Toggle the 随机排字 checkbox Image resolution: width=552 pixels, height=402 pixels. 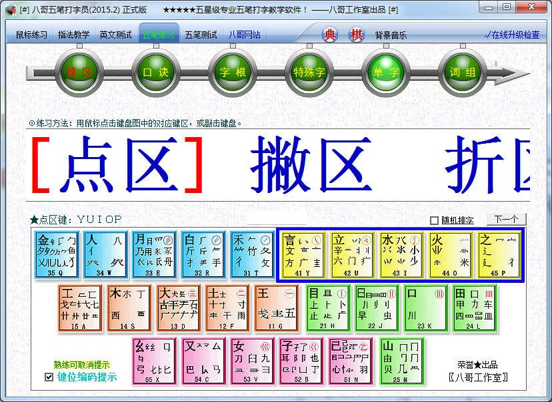tap(435, 220)
